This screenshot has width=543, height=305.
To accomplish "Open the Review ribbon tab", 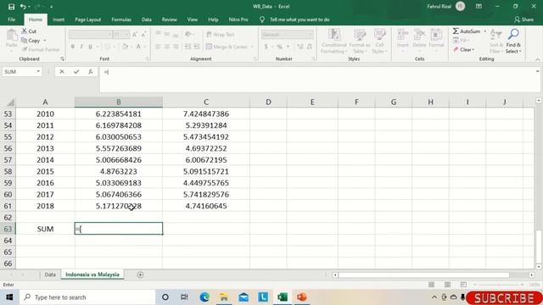I will pos(170,19).
